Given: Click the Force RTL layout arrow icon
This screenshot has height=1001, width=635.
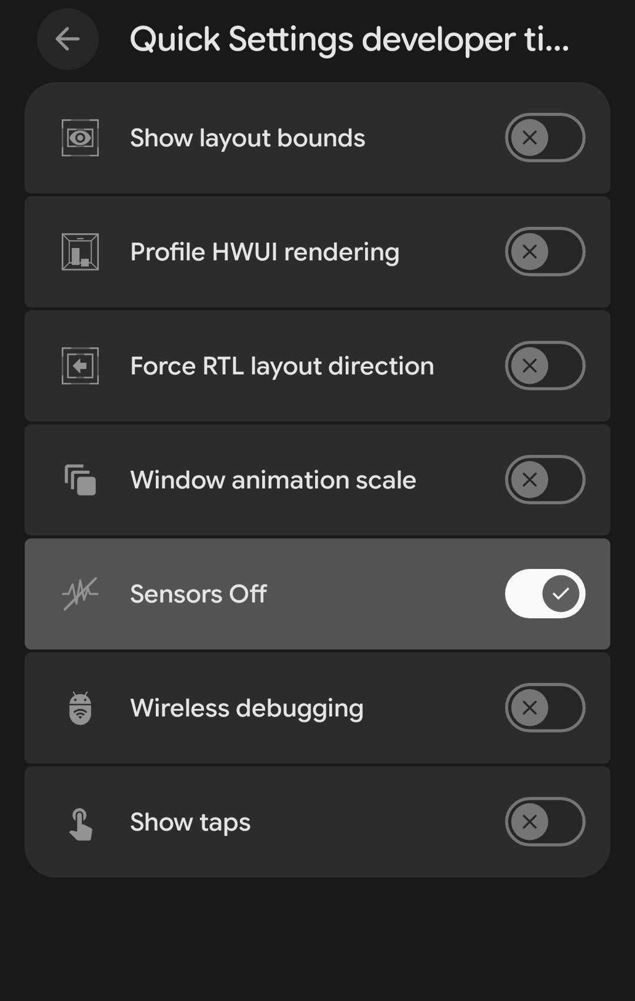Looking at the screenshot, I should (x=80, y=366).
